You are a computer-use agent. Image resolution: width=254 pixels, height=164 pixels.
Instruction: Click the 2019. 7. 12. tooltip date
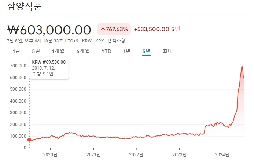click(43, 68)
